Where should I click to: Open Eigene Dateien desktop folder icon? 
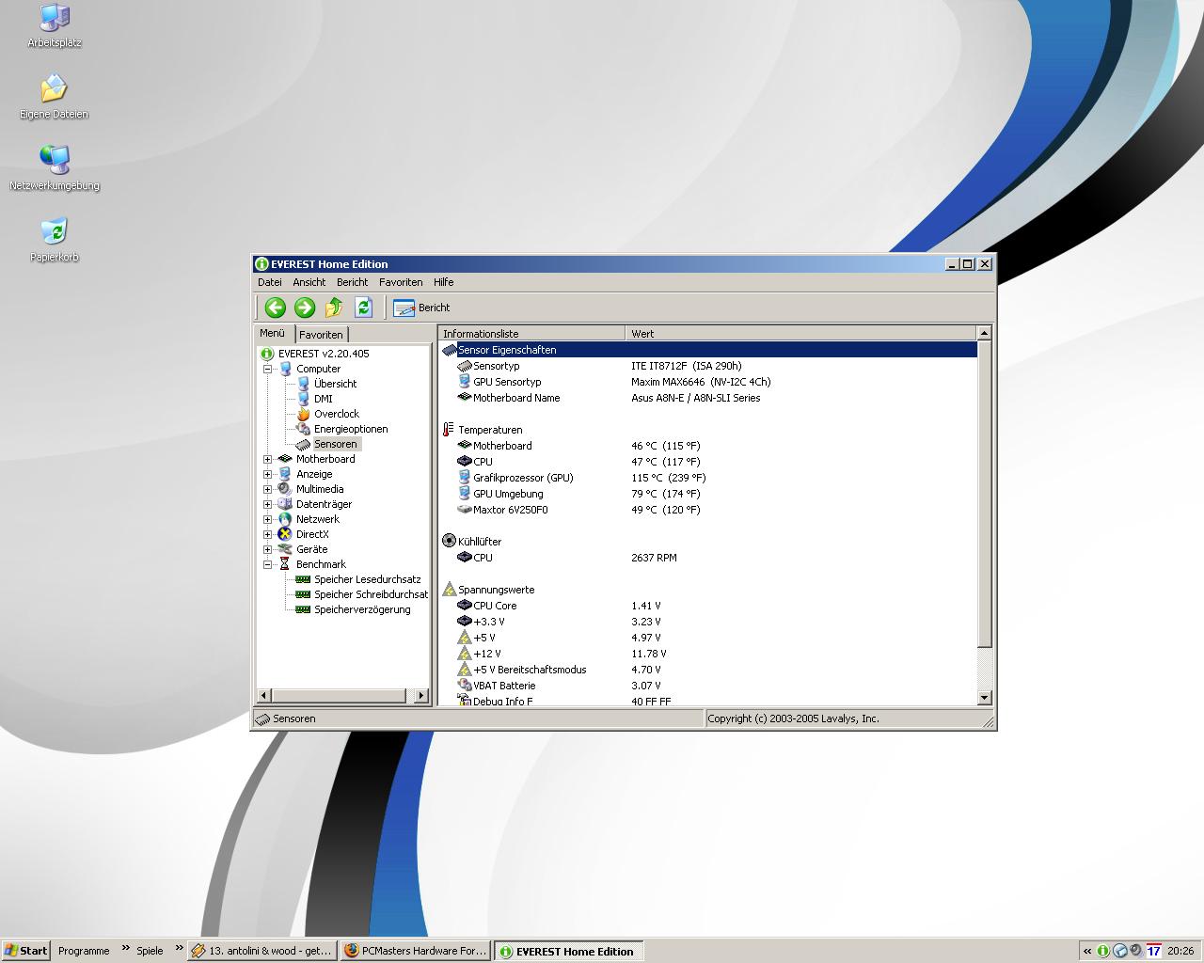point(55,89)
